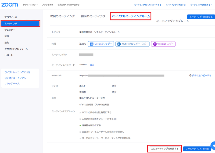Open レポート in sidebar

(9, 55)
